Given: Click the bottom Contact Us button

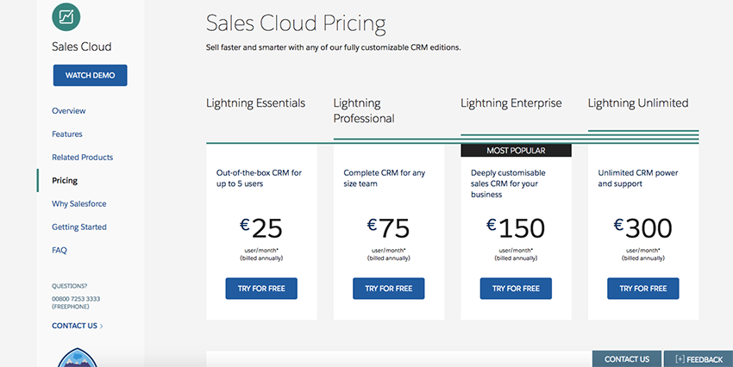Looking at the screenshot, I should [x=627, y=359].
